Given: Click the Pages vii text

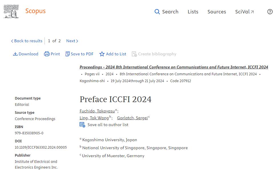Looking at the screenshot, I should click(92, 74).
